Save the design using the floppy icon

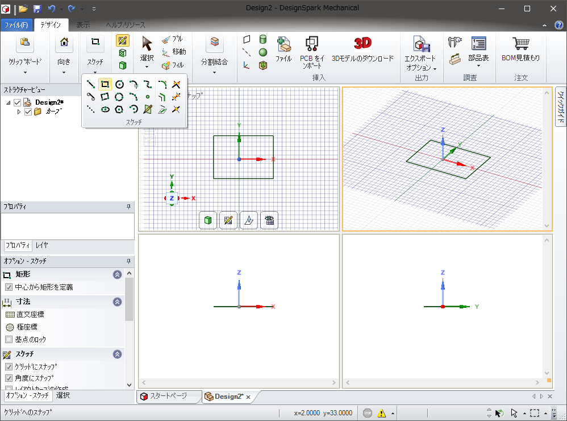pos(37,9)
